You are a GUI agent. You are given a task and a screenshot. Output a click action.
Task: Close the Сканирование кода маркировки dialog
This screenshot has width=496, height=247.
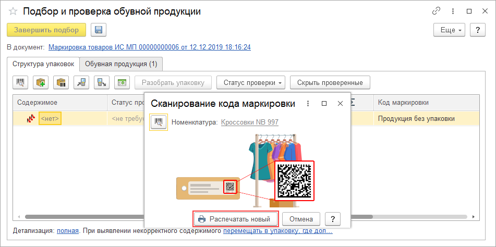(x=341, y=104)
